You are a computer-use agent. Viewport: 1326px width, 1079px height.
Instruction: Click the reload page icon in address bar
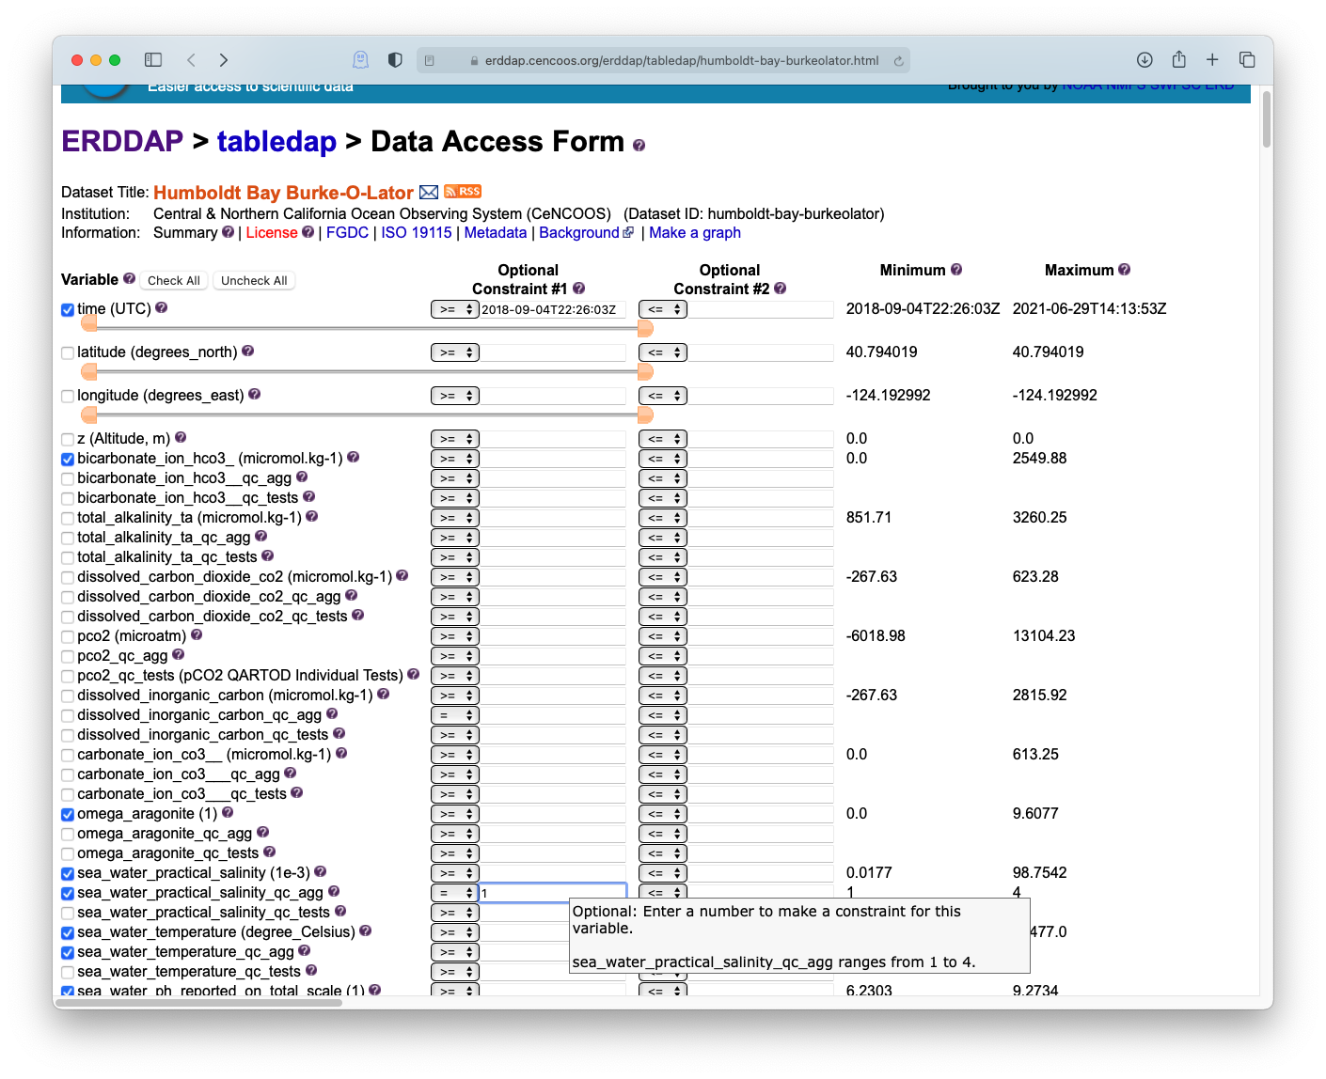pyautogui.click(x=898, y=61)
